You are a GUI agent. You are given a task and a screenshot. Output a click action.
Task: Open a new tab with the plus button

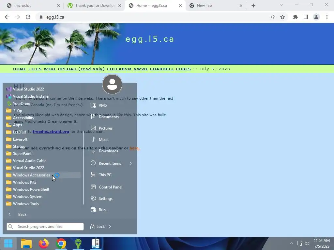253,6
